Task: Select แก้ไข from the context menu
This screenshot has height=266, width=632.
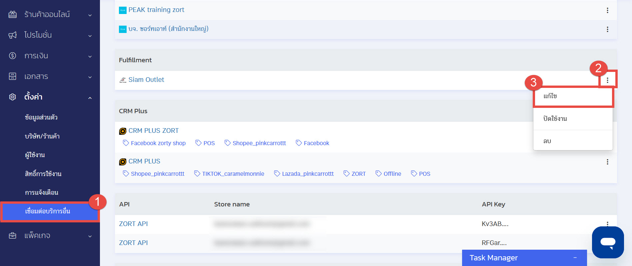Action: pos(550,96)
